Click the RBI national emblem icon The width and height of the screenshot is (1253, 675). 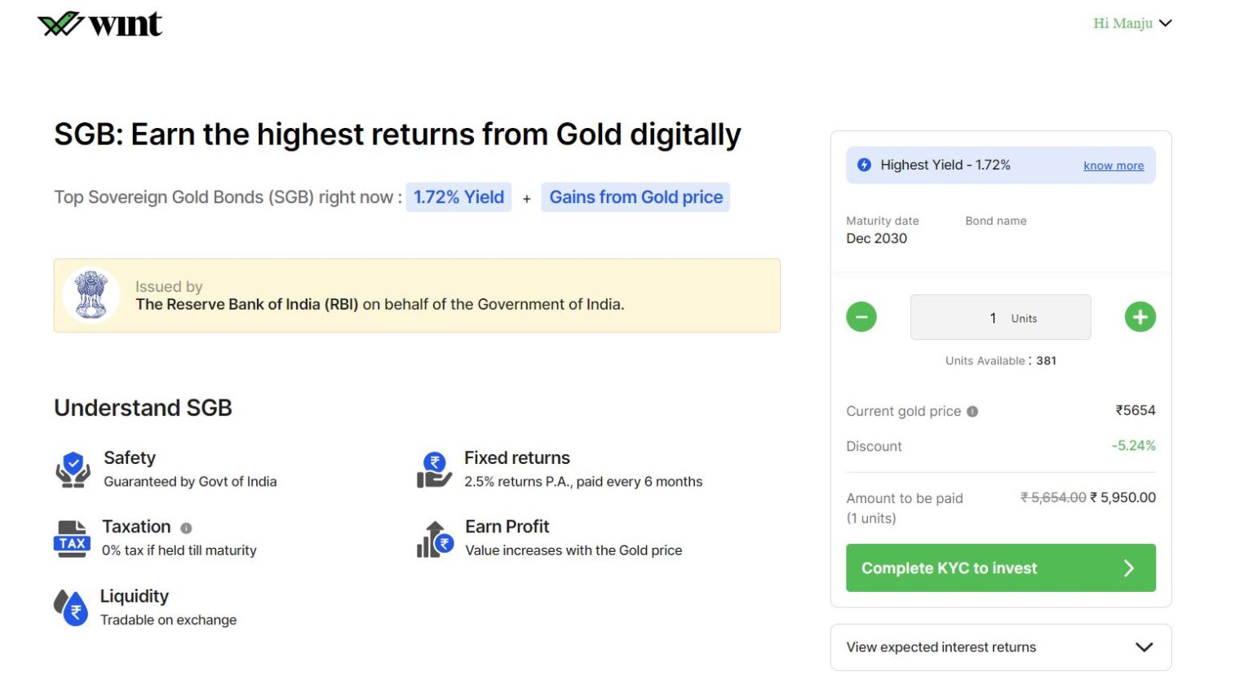tap(91, 295)
